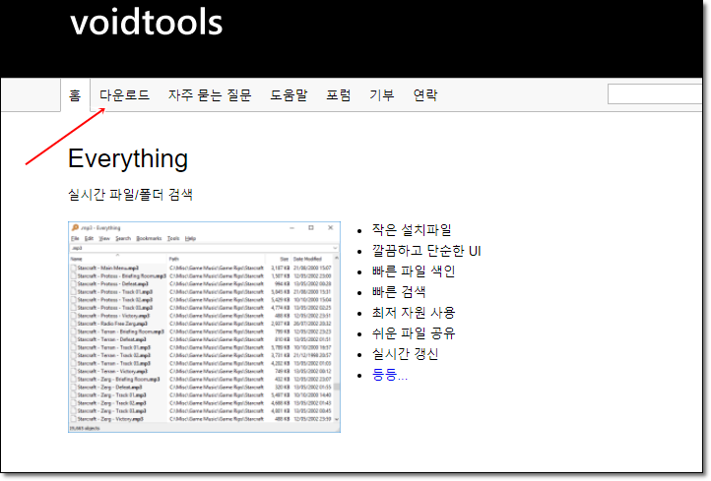
Task: Open the 기부 page
Action: coord(382,95)
